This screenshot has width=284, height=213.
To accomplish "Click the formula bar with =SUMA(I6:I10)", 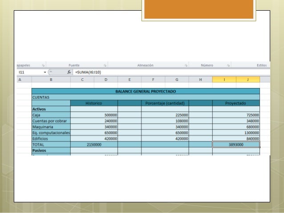I will (171, 72).
